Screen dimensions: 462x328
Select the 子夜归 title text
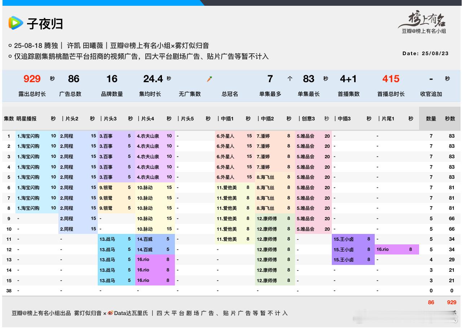45,24
